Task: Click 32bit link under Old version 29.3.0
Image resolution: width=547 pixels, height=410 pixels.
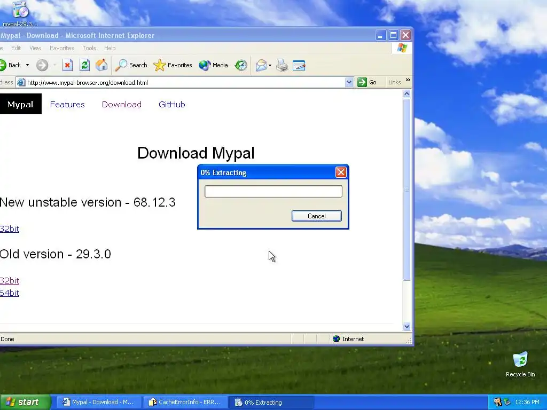Action: [x=10, y=280]
